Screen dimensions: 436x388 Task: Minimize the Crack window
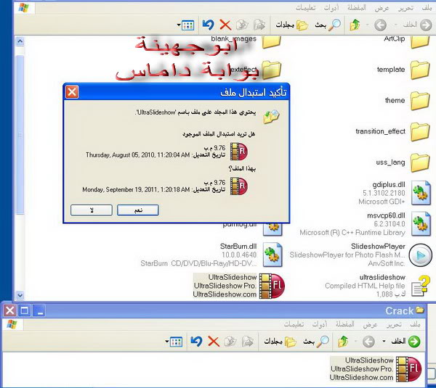tap(39, 310)
